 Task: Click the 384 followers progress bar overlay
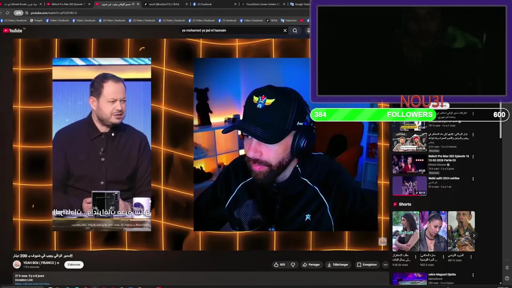409,114
